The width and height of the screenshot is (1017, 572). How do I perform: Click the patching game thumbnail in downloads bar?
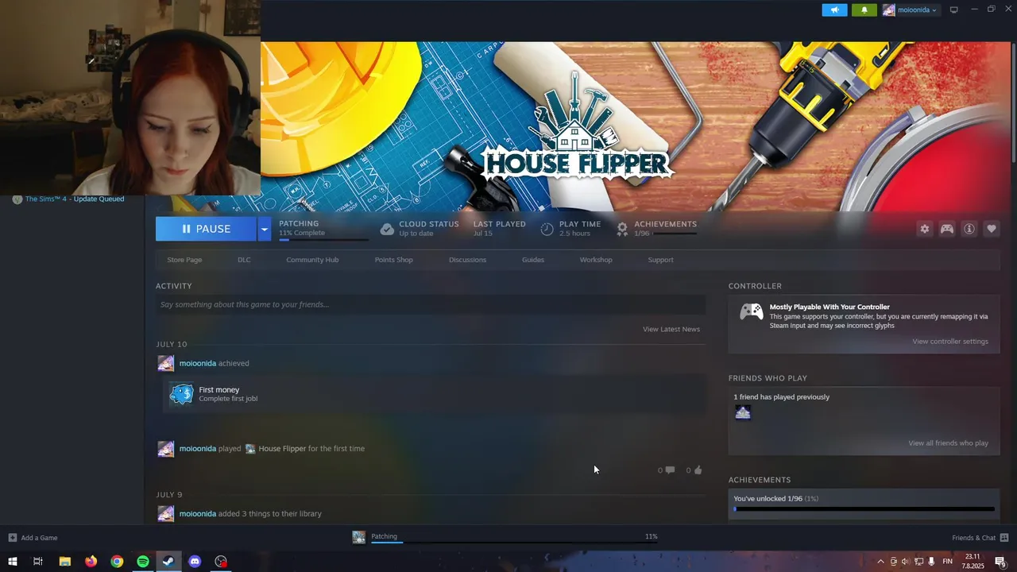click(x=359, y=537)
